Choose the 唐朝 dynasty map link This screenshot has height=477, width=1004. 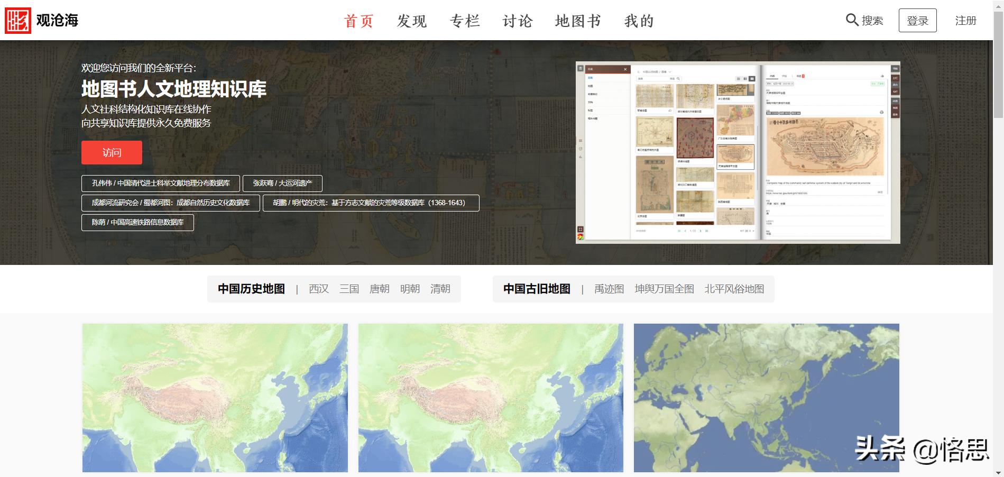379,289
